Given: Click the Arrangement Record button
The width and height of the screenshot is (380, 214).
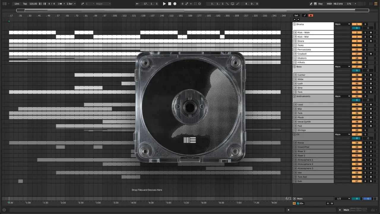Looking at the screenshot, I should click(x=175, y=4).
